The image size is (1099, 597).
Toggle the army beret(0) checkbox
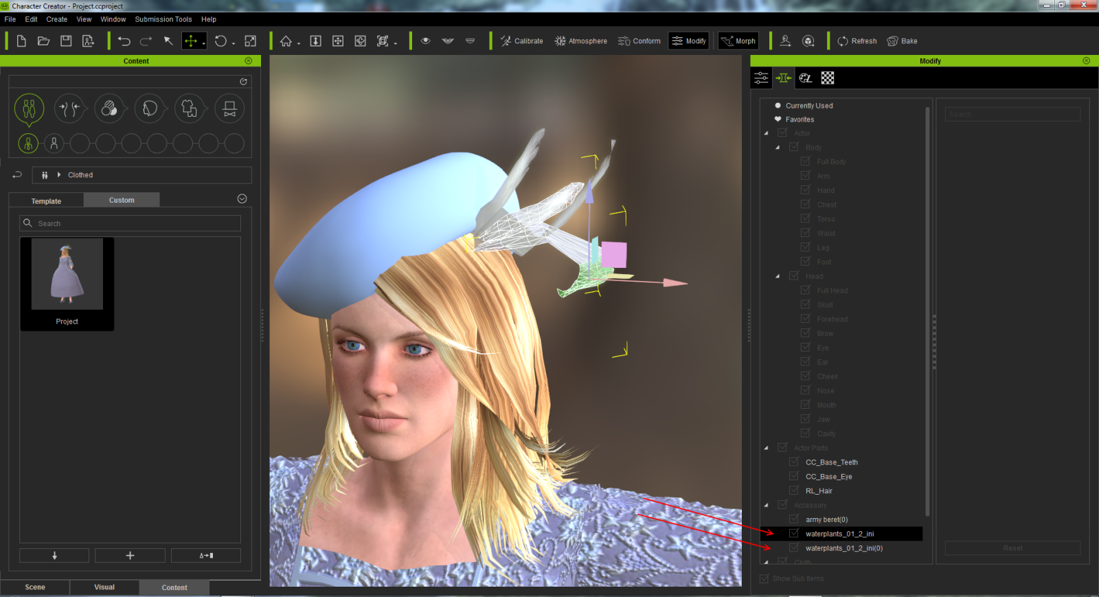click(794, 519)
